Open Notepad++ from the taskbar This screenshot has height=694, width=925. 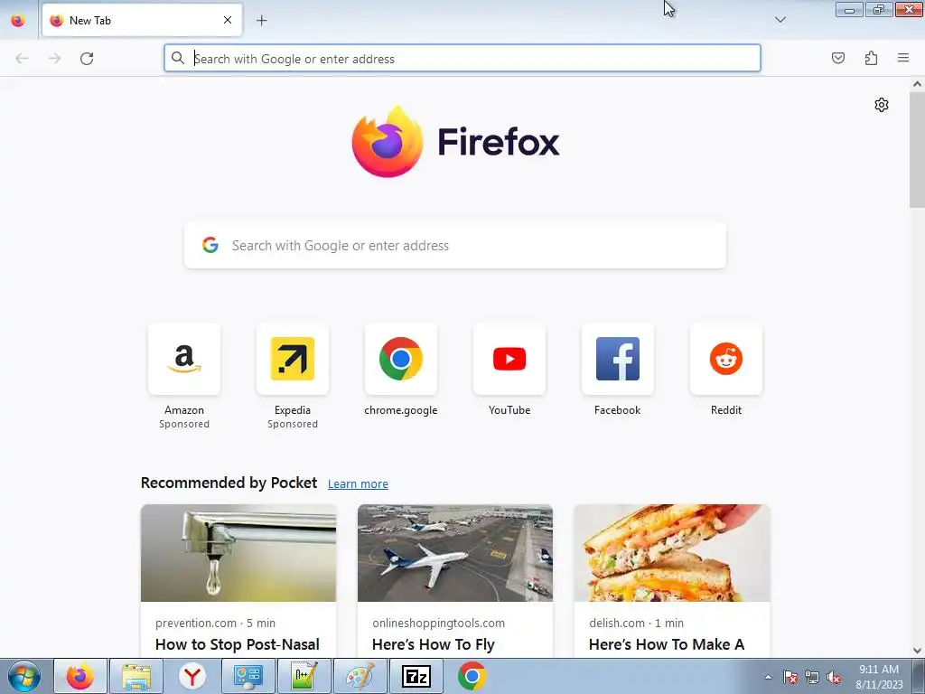[x=304, y=676]
